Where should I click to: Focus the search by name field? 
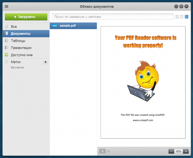[113, 17]
